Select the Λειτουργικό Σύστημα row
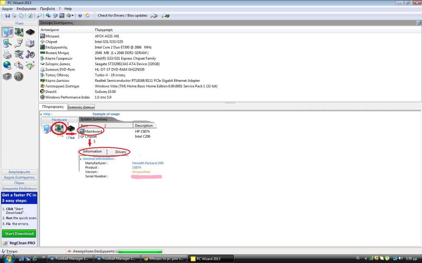The height and width of the screenshot is (263, 422). [x=230, y=86]
